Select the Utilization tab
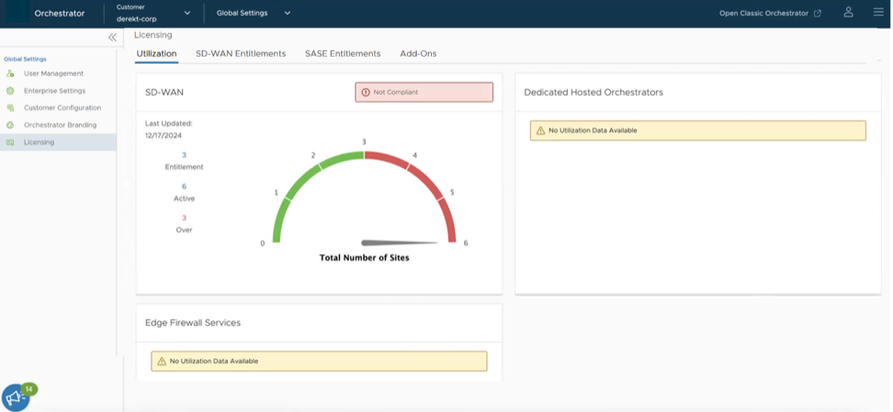Screen dimensions: 893x412 coord(156,53)
